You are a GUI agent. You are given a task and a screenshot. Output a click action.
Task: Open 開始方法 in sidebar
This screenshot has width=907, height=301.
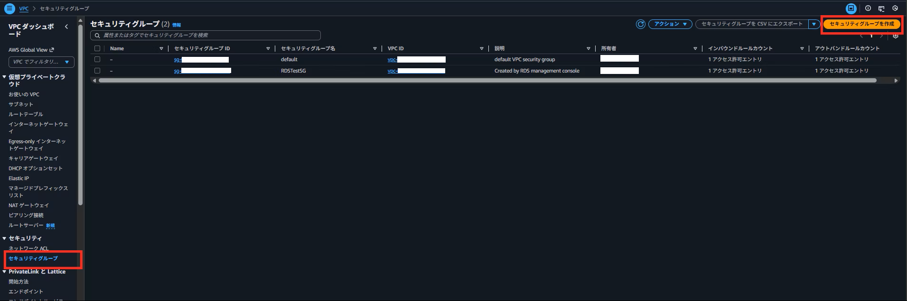(x=19, y=282)
